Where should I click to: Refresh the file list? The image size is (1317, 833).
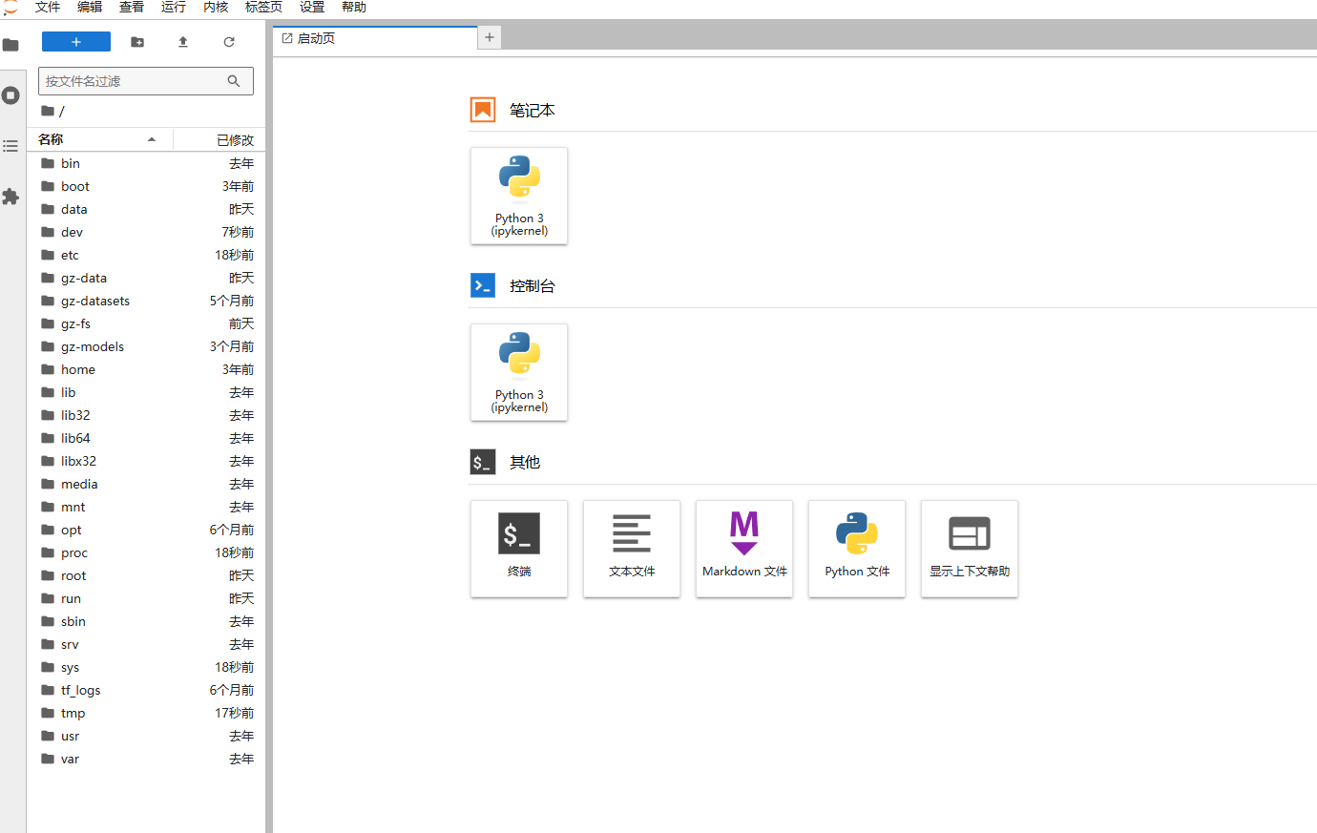[x=229, y=42]
